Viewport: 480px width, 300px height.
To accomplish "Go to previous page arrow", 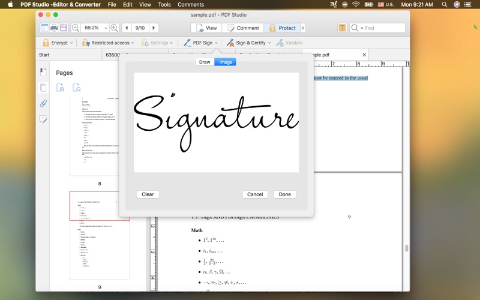I will pyautogui.click(x=127, y=28).
